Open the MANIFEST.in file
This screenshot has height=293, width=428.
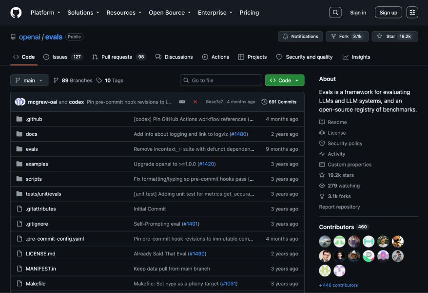pos(41,269)
